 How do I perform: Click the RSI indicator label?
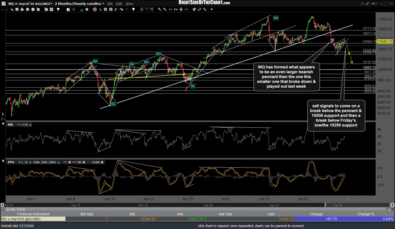10,124
